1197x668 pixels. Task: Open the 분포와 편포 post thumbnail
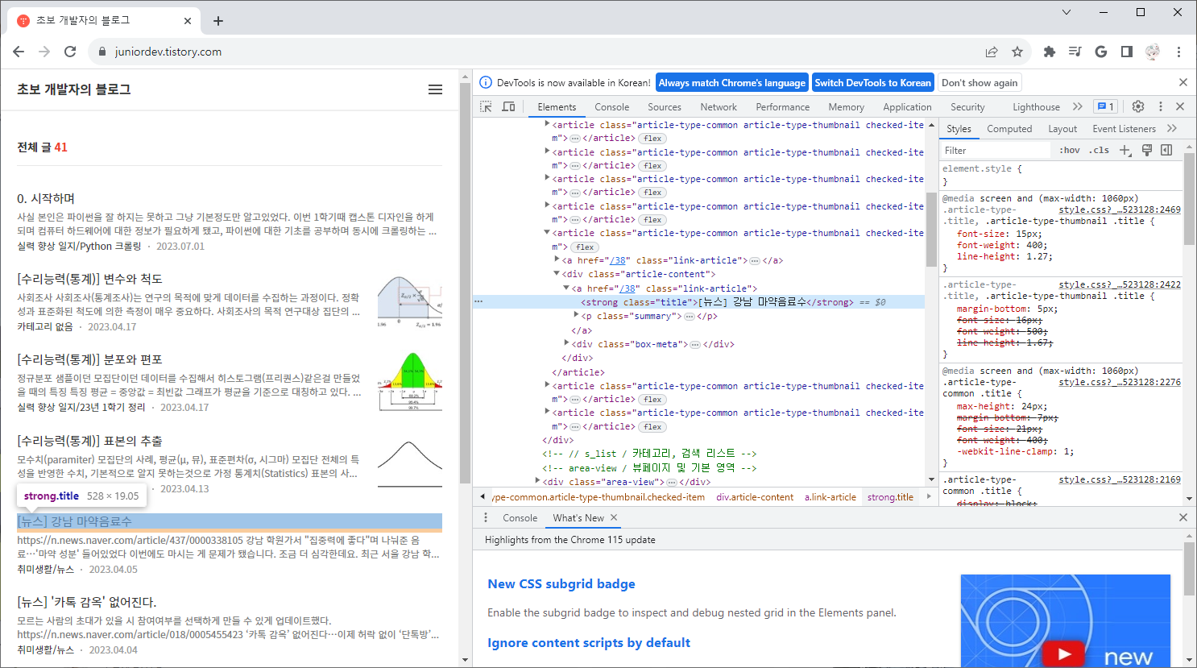point(409,383)
